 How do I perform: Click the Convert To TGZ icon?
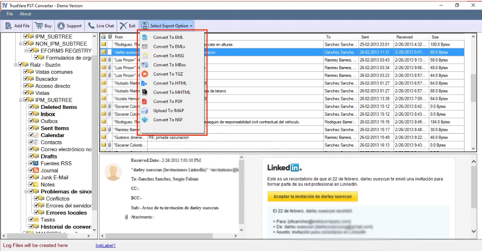144,74
